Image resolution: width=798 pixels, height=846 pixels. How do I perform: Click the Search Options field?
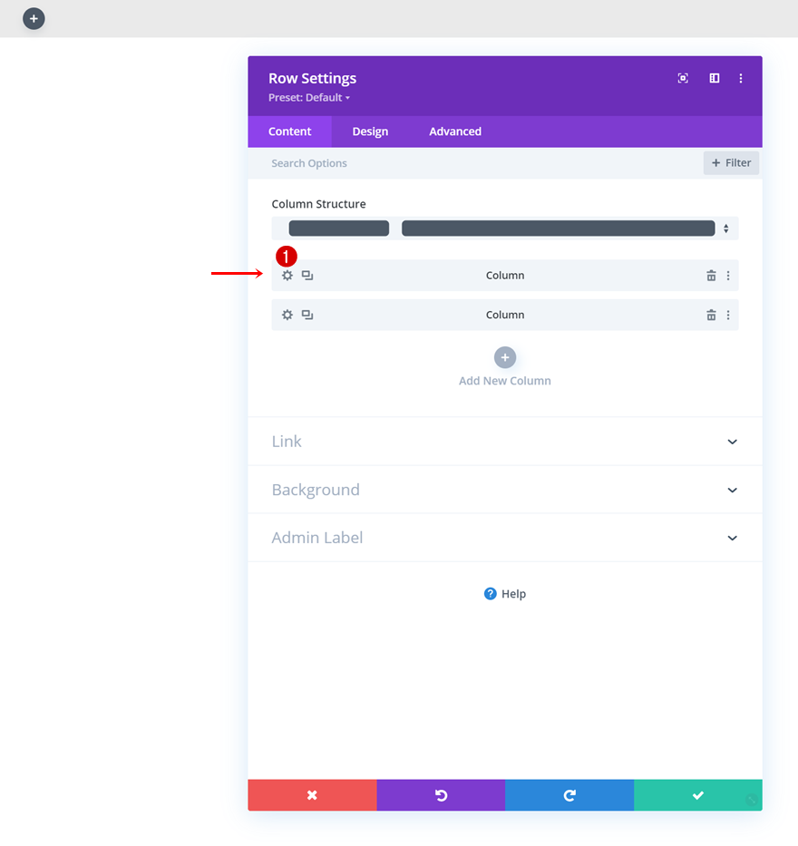click(x=475, y=163)
